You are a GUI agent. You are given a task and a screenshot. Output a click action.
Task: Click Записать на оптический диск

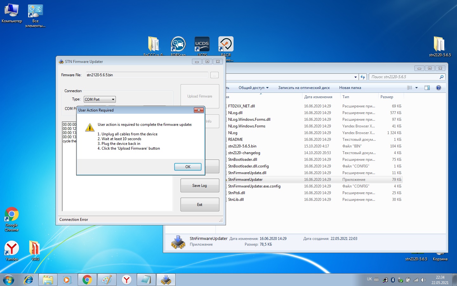click(x=304, y=88)
